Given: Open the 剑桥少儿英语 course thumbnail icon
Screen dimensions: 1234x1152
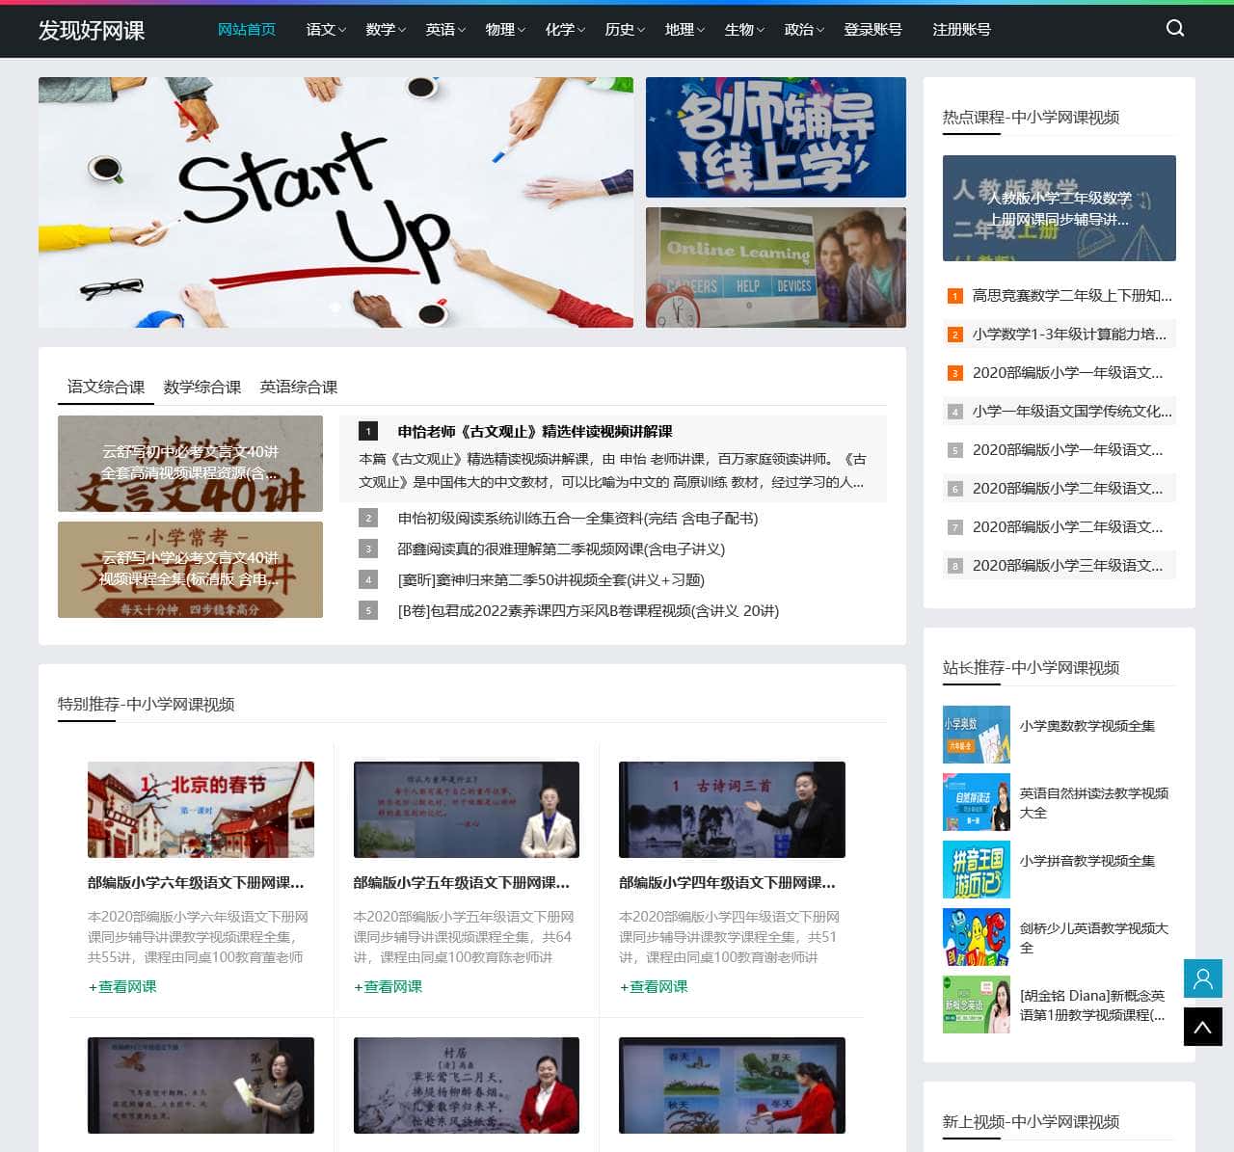Looking at the screenshot, I should [976, 937].
